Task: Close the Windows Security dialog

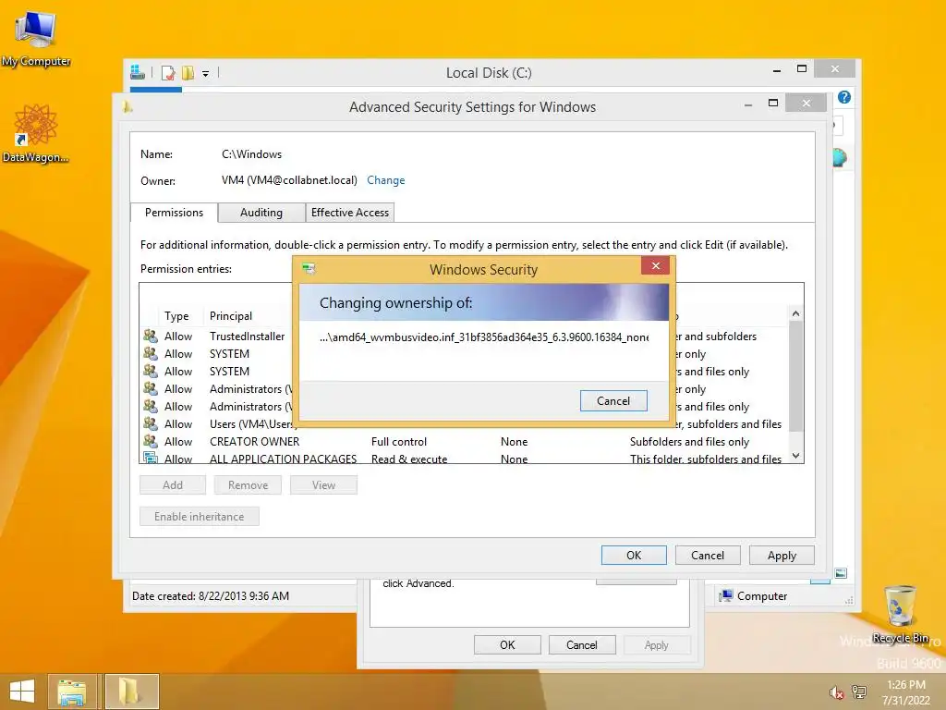Action: [x=656, y=265]
